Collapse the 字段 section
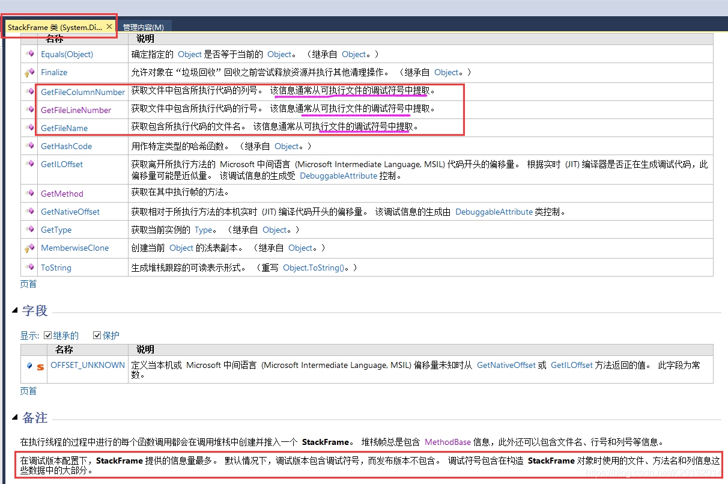The height and width of the screenshot is (484, 728). point(14,310)
